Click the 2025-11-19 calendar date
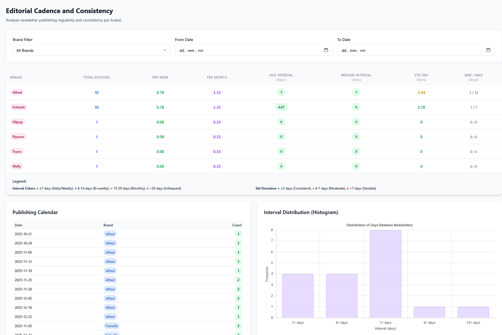The height and width of the screenshot is (335, 502). (23, 271)
